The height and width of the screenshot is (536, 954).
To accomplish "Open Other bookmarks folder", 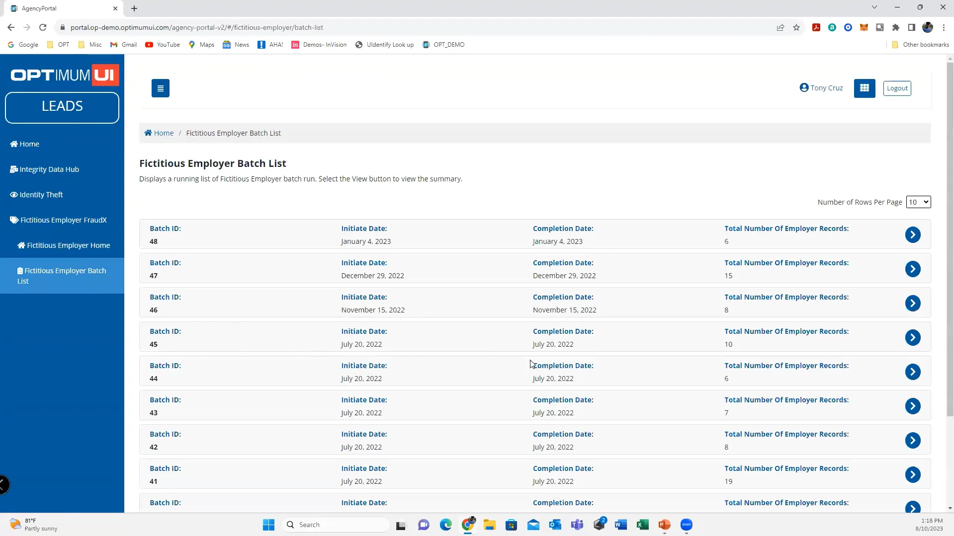I will [x=920, y=45].
